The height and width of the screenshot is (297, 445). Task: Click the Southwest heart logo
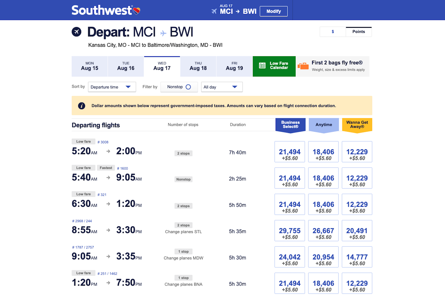(136, 11)
